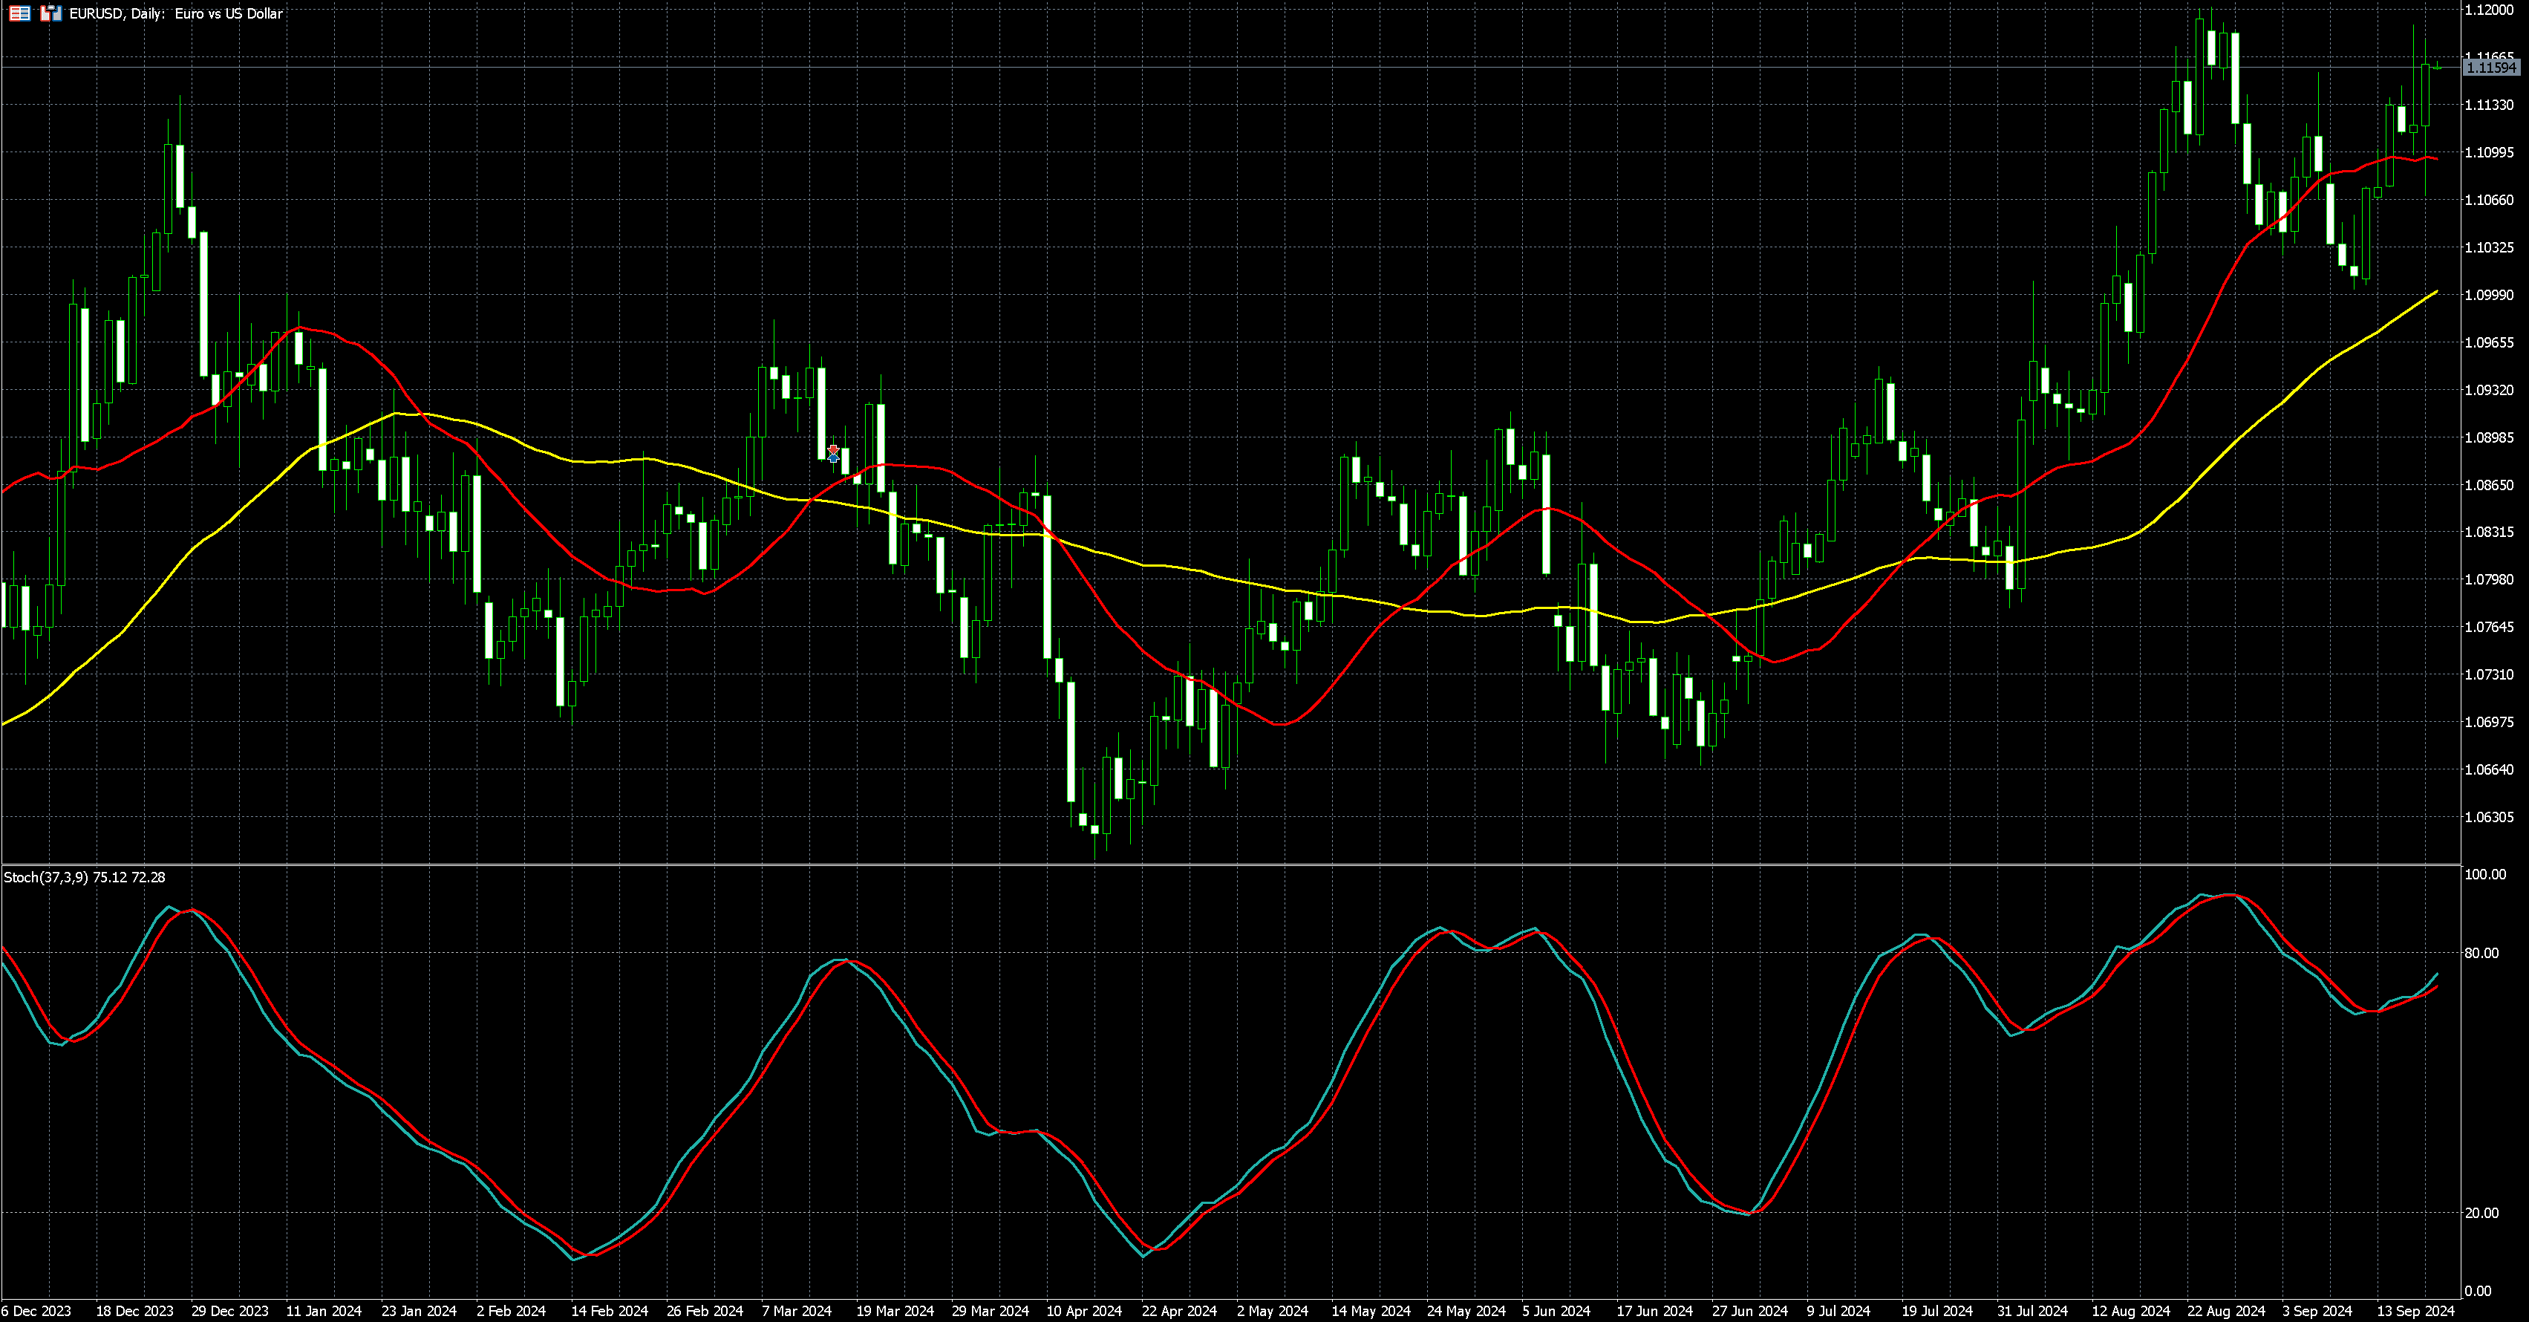Click the 5 Jun 2024 date label

1556,1311
